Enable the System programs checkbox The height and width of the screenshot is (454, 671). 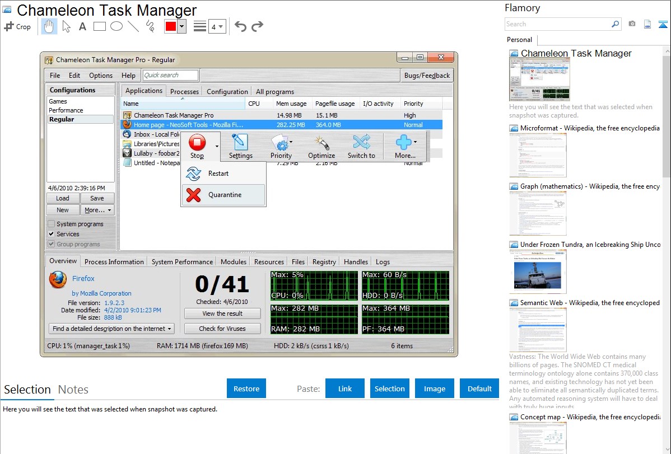[52, 224]
